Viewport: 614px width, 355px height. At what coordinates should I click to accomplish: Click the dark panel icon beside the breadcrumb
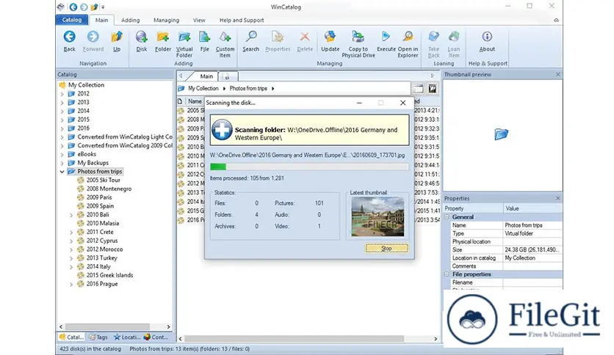pyautogui.click(x=433, y=88)
